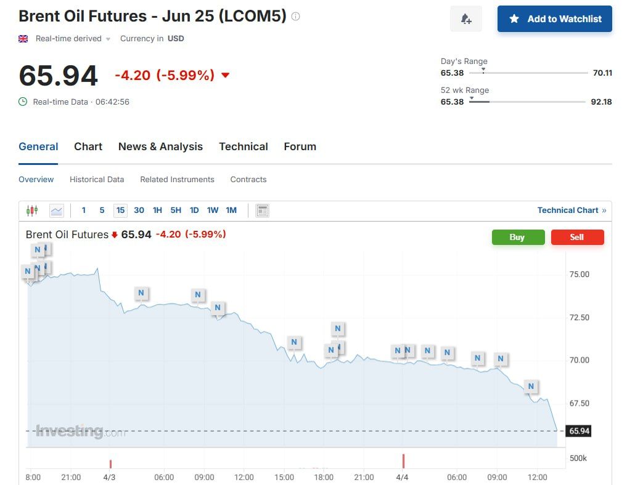Click the Day's Range slider bar
Image resolution: width=627 pixels, height=485 pixels.
528,73
